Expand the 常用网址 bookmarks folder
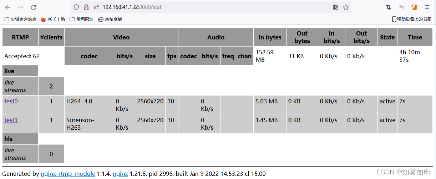The width and height of the screenshot is (436, 179). [x=82, y=19]
